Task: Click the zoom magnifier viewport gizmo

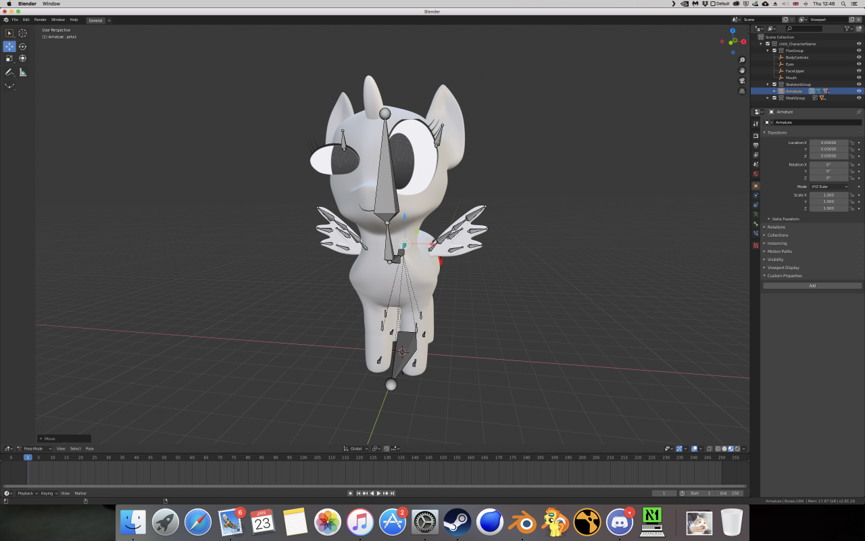Action: pos(742,60)
